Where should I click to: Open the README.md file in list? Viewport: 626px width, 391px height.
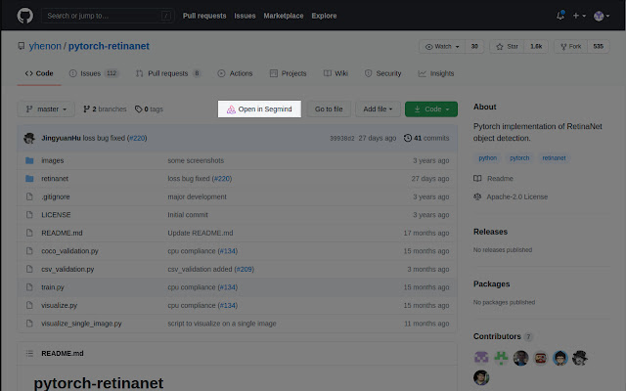[x=62, y=233]
